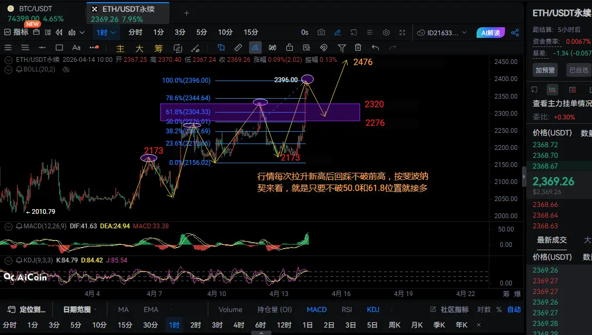Close the bottom timeframe bar

479,325
